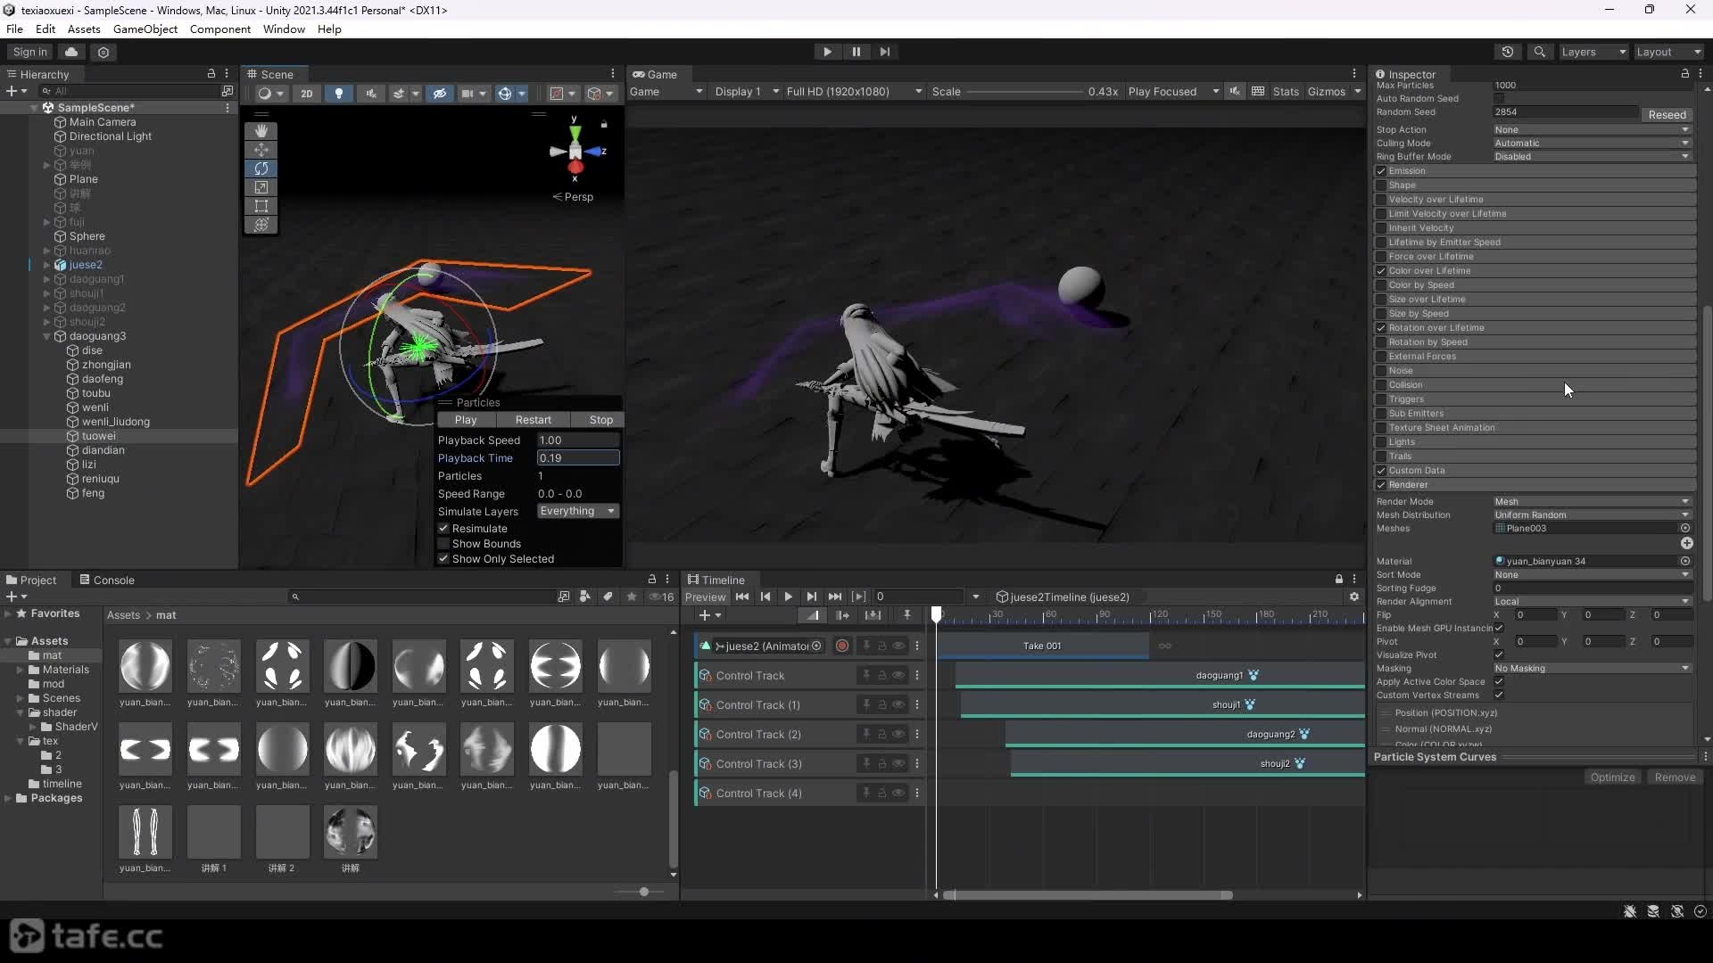Screen dimensions: 1713x963
Task: Toggle 2D view mode in Scene
Action: pos(306,93)
